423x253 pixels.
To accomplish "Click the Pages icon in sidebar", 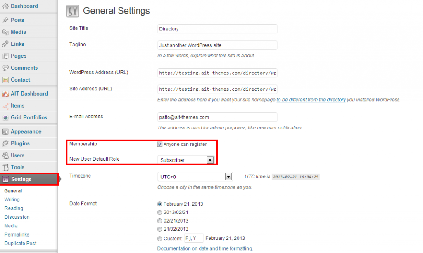I will pos(6,56).
